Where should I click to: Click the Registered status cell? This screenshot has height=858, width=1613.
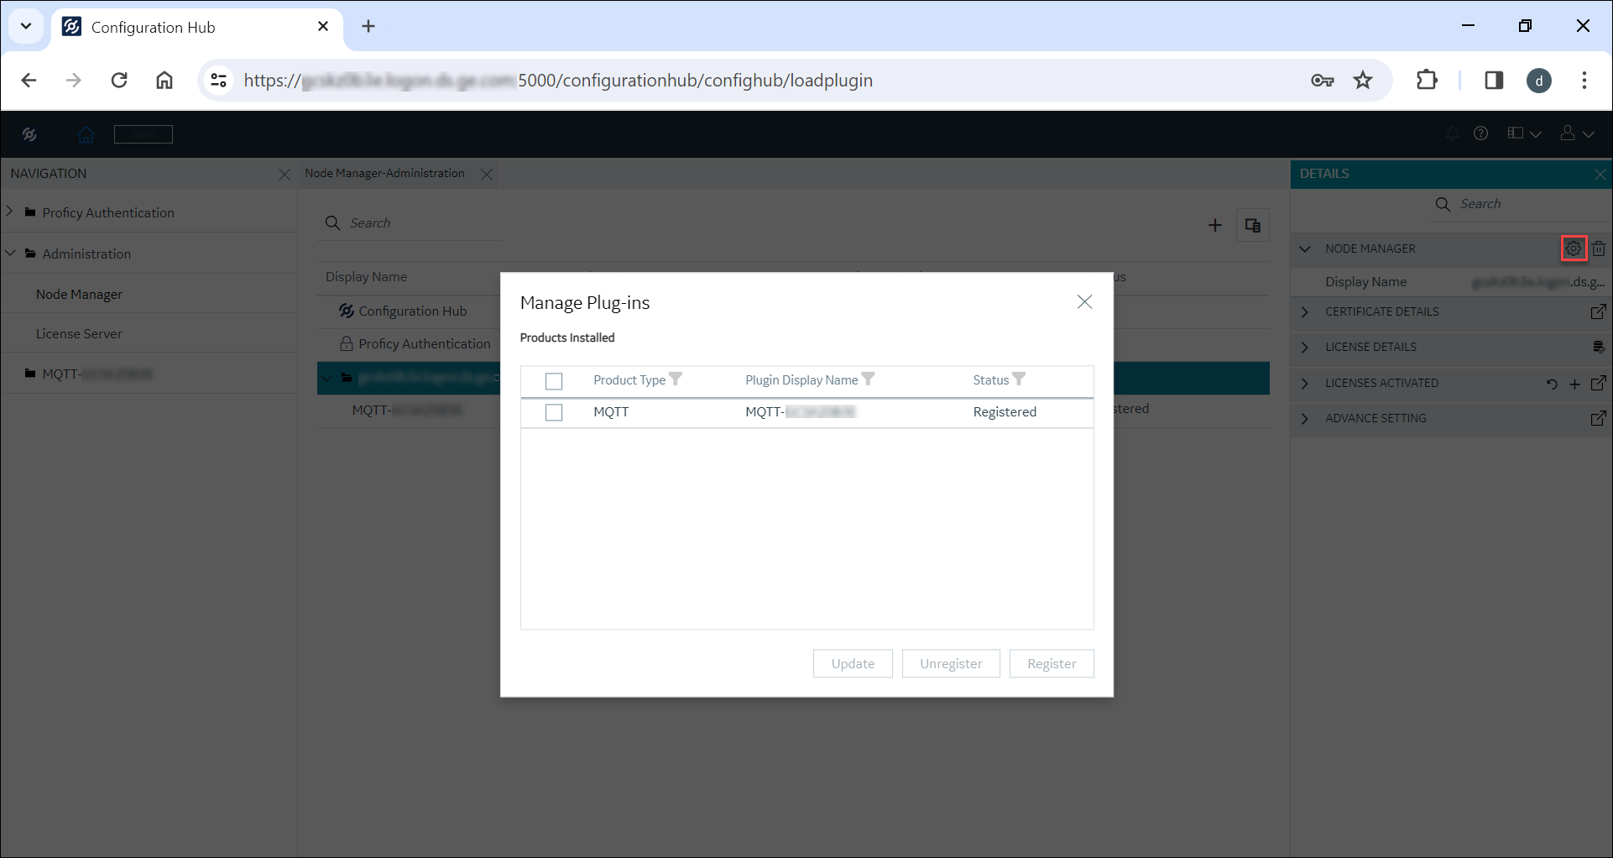point(1005,412)
